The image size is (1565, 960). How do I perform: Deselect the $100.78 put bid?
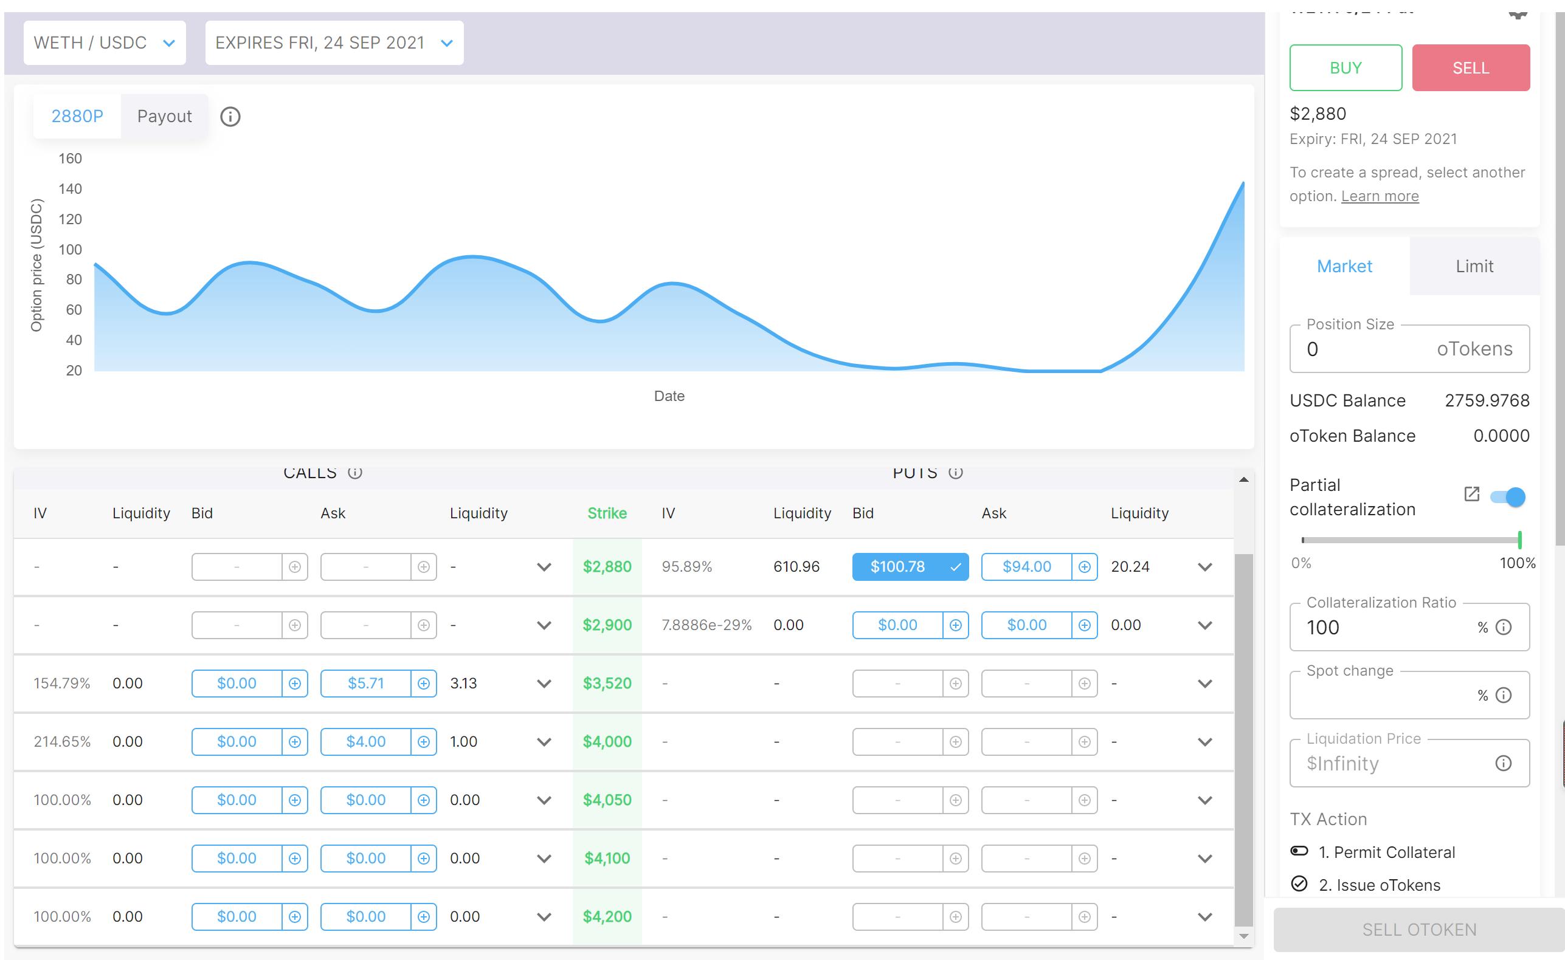910,566
